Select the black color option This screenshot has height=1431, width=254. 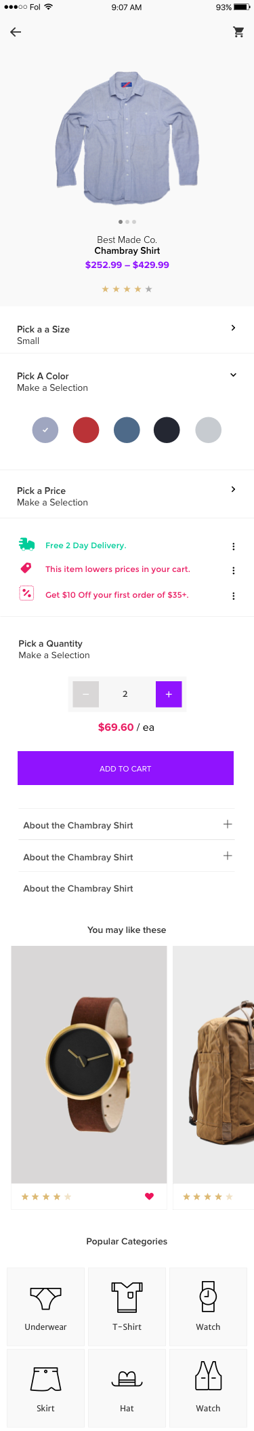click(167, 430)
